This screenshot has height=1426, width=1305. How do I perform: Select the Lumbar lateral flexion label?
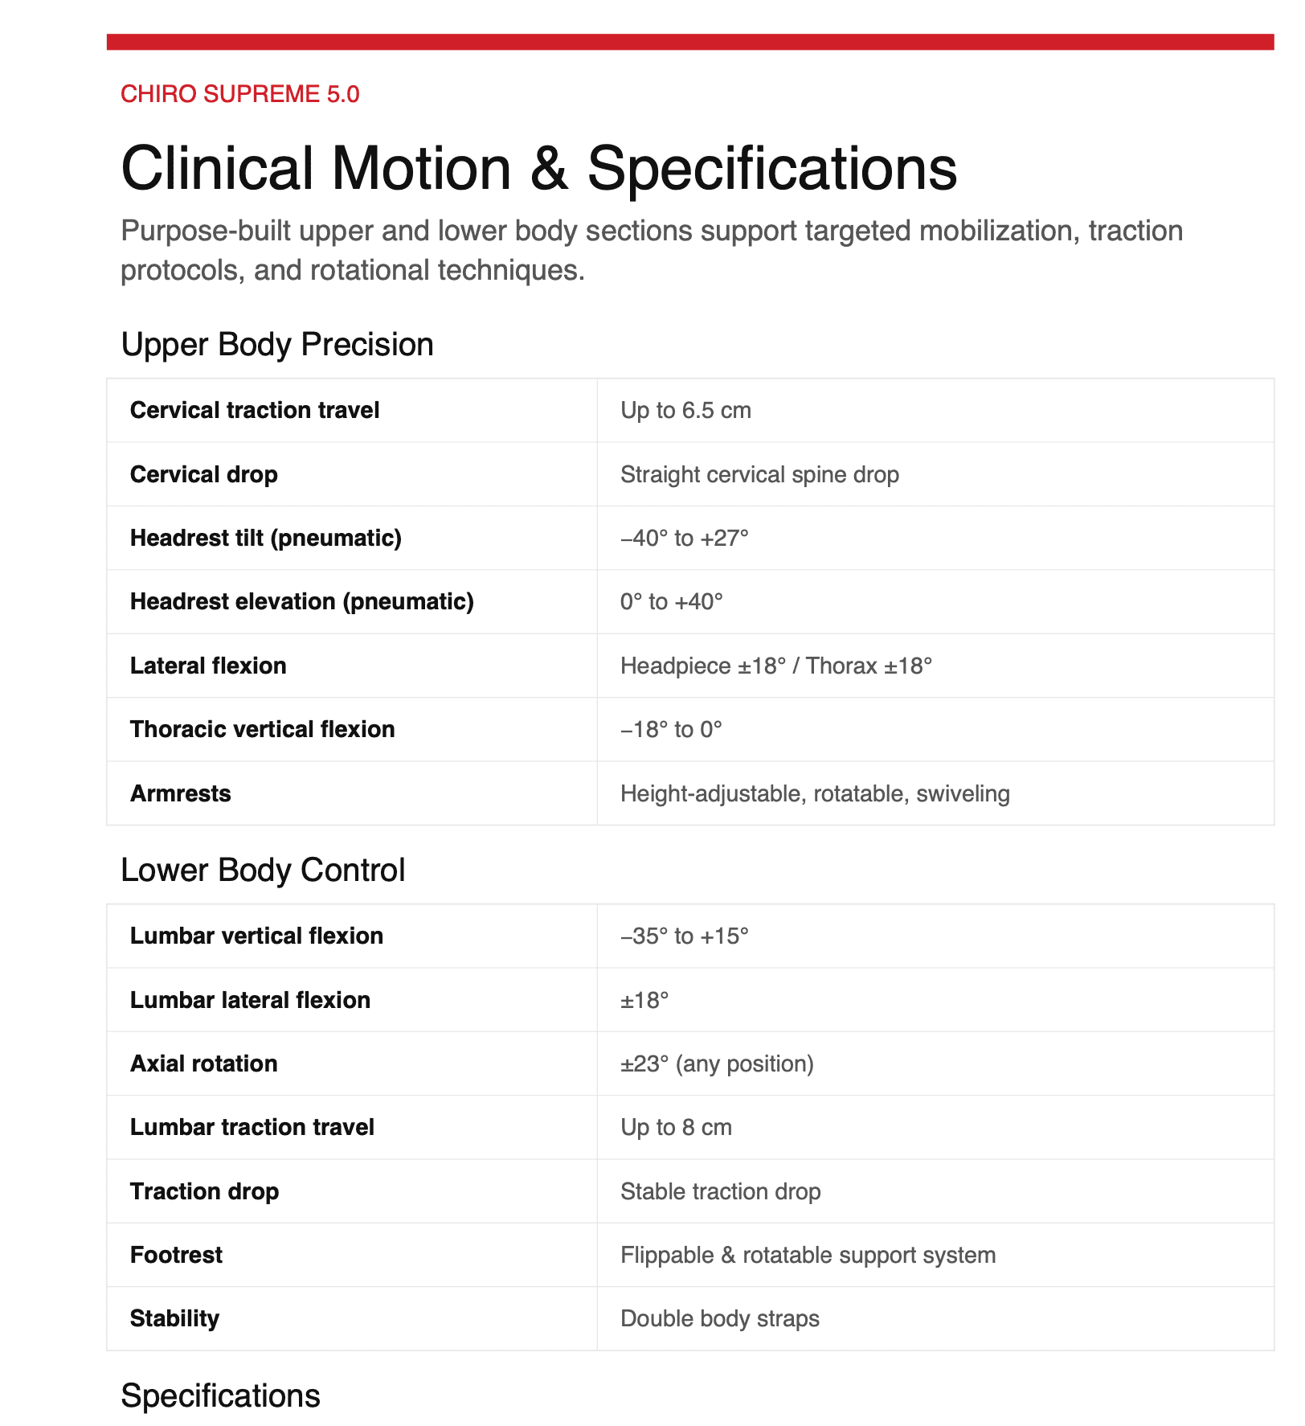(x=251, y=1000)
